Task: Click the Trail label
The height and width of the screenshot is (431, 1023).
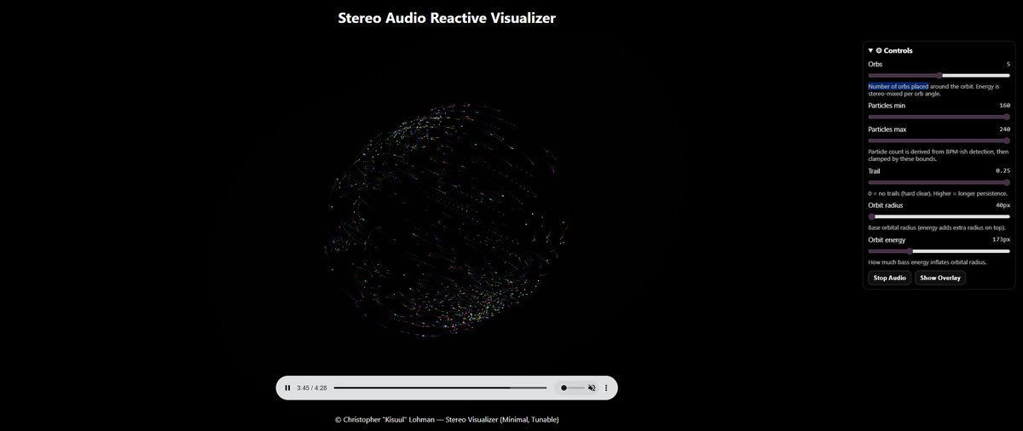Action: click(x=874, y=171)
